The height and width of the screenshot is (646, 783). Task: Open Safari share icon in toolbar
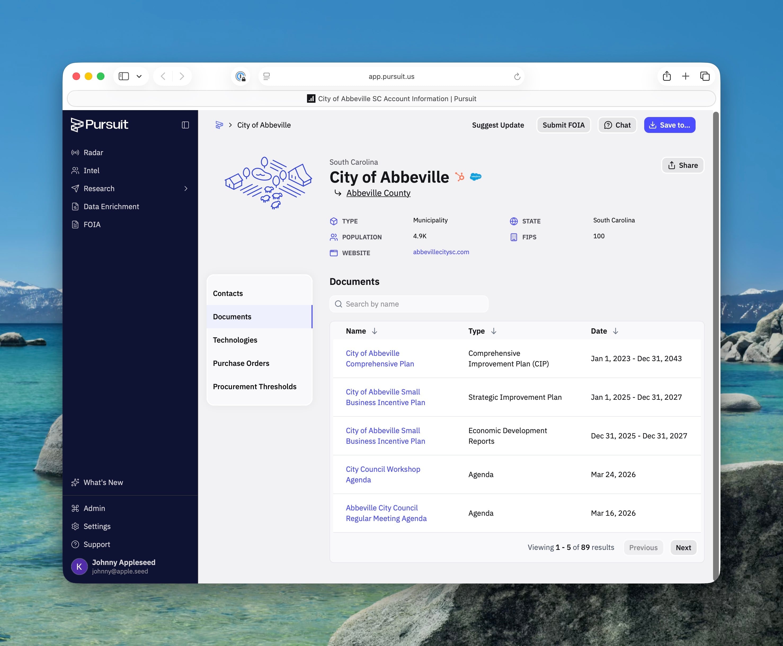[666, 76]
